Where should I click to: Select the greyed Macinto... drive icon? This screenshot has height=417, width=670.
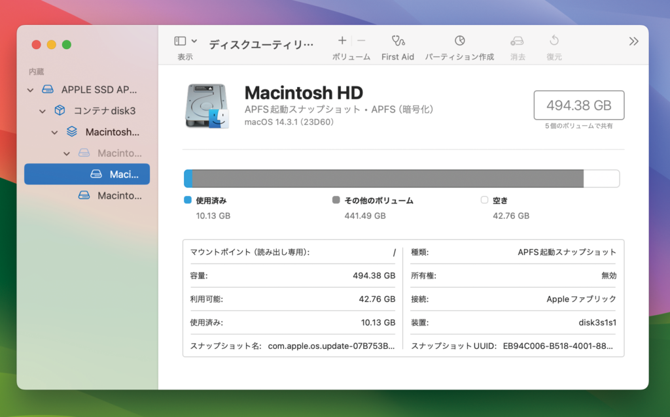(x=84, y=153)
